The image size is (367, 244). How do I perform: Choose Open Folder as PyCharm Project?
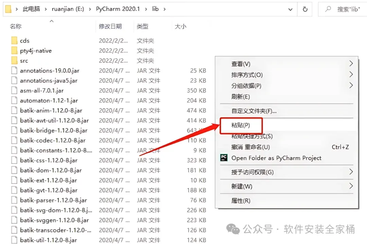[x=276, y=158]
